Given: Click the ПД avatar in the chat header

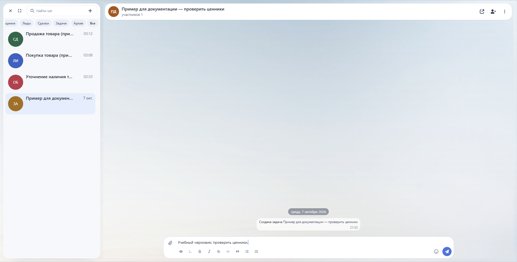Looking at the screenshot, I should (x=114, y=12).
